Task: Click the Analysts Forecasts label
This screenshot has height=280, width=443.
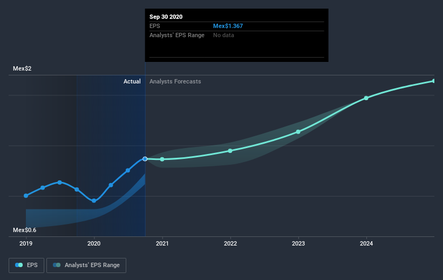Action: (175, 81)
